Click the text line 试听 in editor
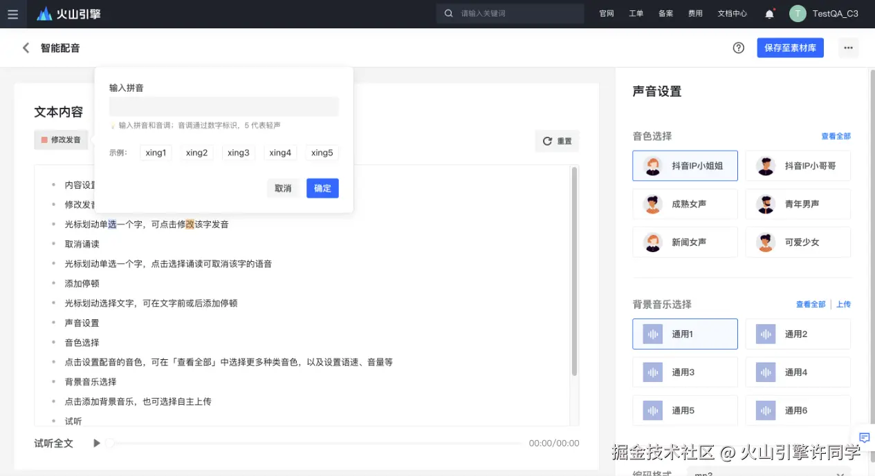The width and height of the screenshot is (875, 476). pyautogui.click(x=73, y=421)
